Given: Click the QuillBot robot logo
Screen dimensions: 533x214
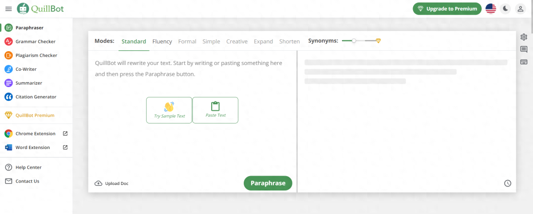Looking at the screenshot, I should point(23,8).
